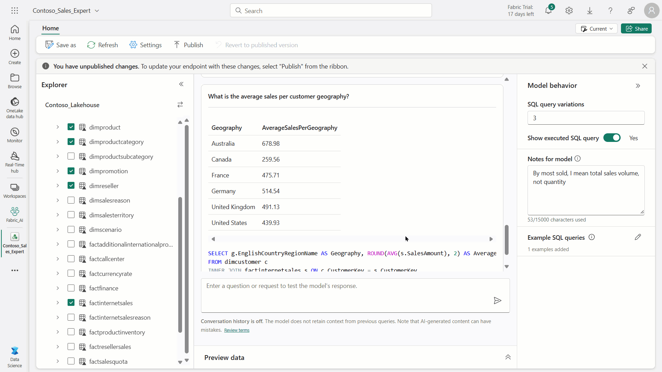Turn off Show executed SQL query

coord(612,138)
